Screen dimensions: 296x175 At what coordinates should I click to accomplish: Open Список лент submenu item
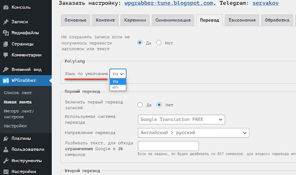click(18, 93)
